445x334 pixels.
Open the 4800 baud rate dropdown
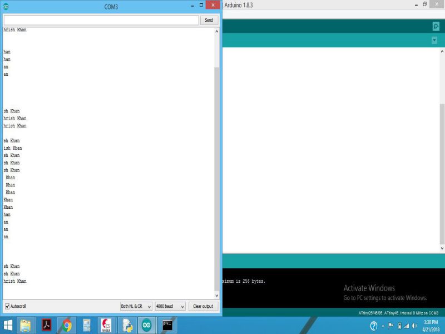click(170, 306)
